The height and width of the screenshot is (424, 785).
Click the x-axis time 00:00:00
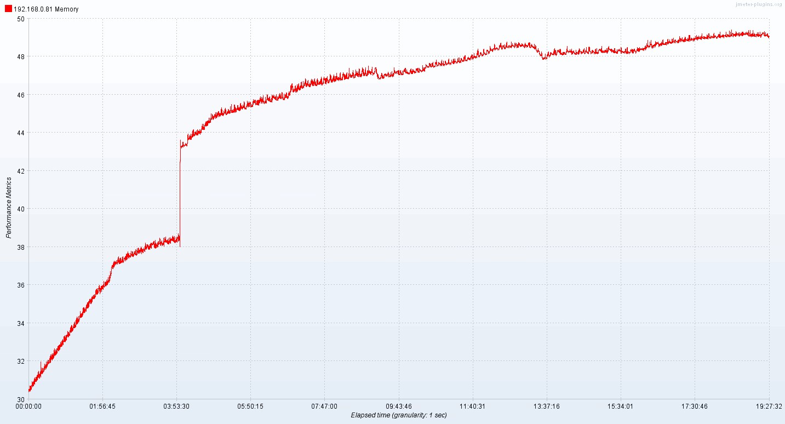[x=28, y=406]
